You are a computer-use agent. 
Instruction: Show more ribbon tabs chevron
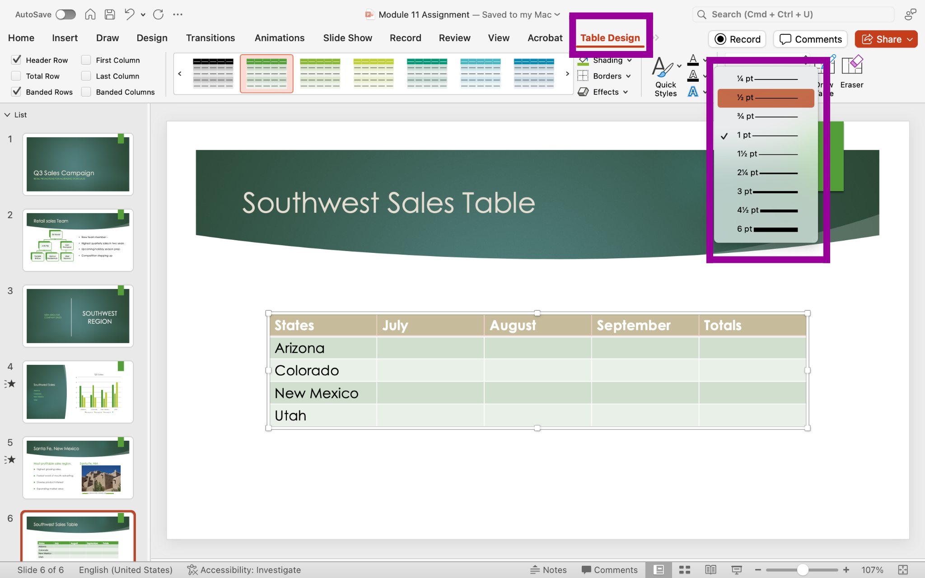click(x=657, y=38)
